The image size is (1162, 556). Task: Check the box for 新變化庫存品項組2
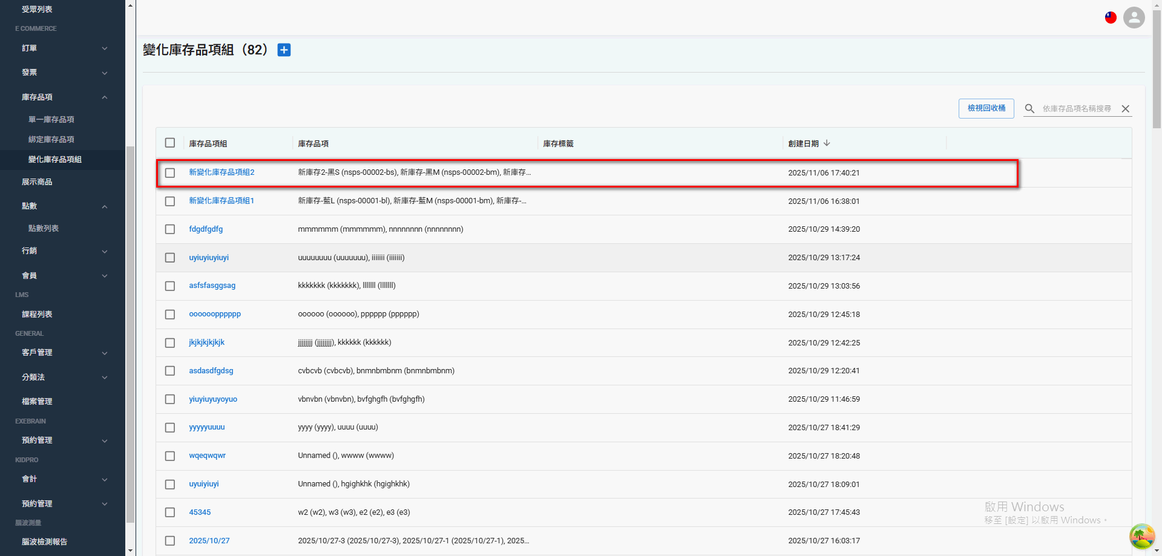click(170, 173)
